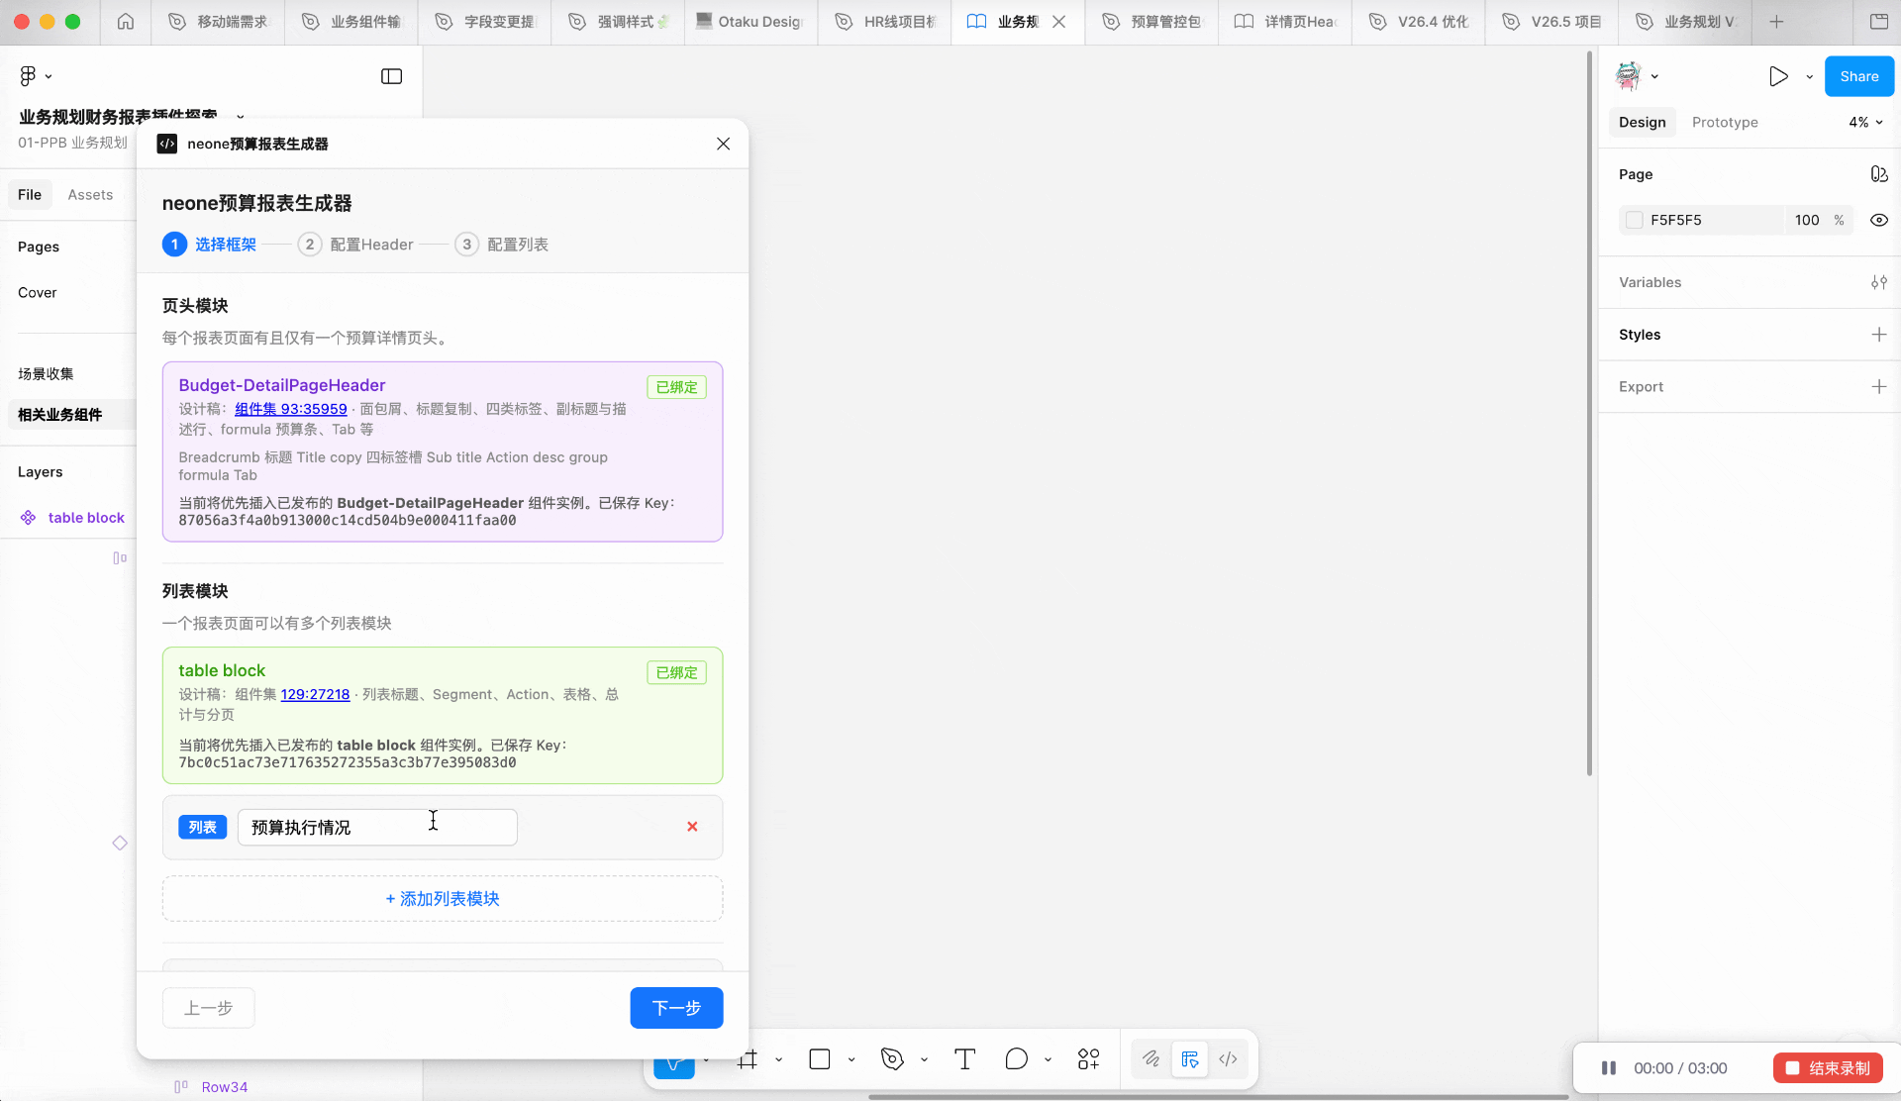Delete the 预算执行情况 list row
The image size is (1901, 1101).
pyautogui.click(x=692, y=827)
